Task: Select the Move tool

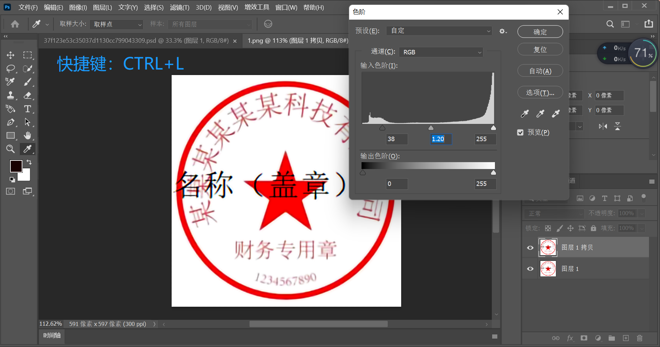Action: [10, 55]
